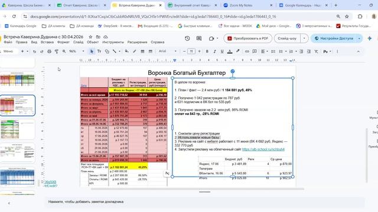Open the slideshow options dropdown arrow

pyautogui.click(x=304, y=38)
